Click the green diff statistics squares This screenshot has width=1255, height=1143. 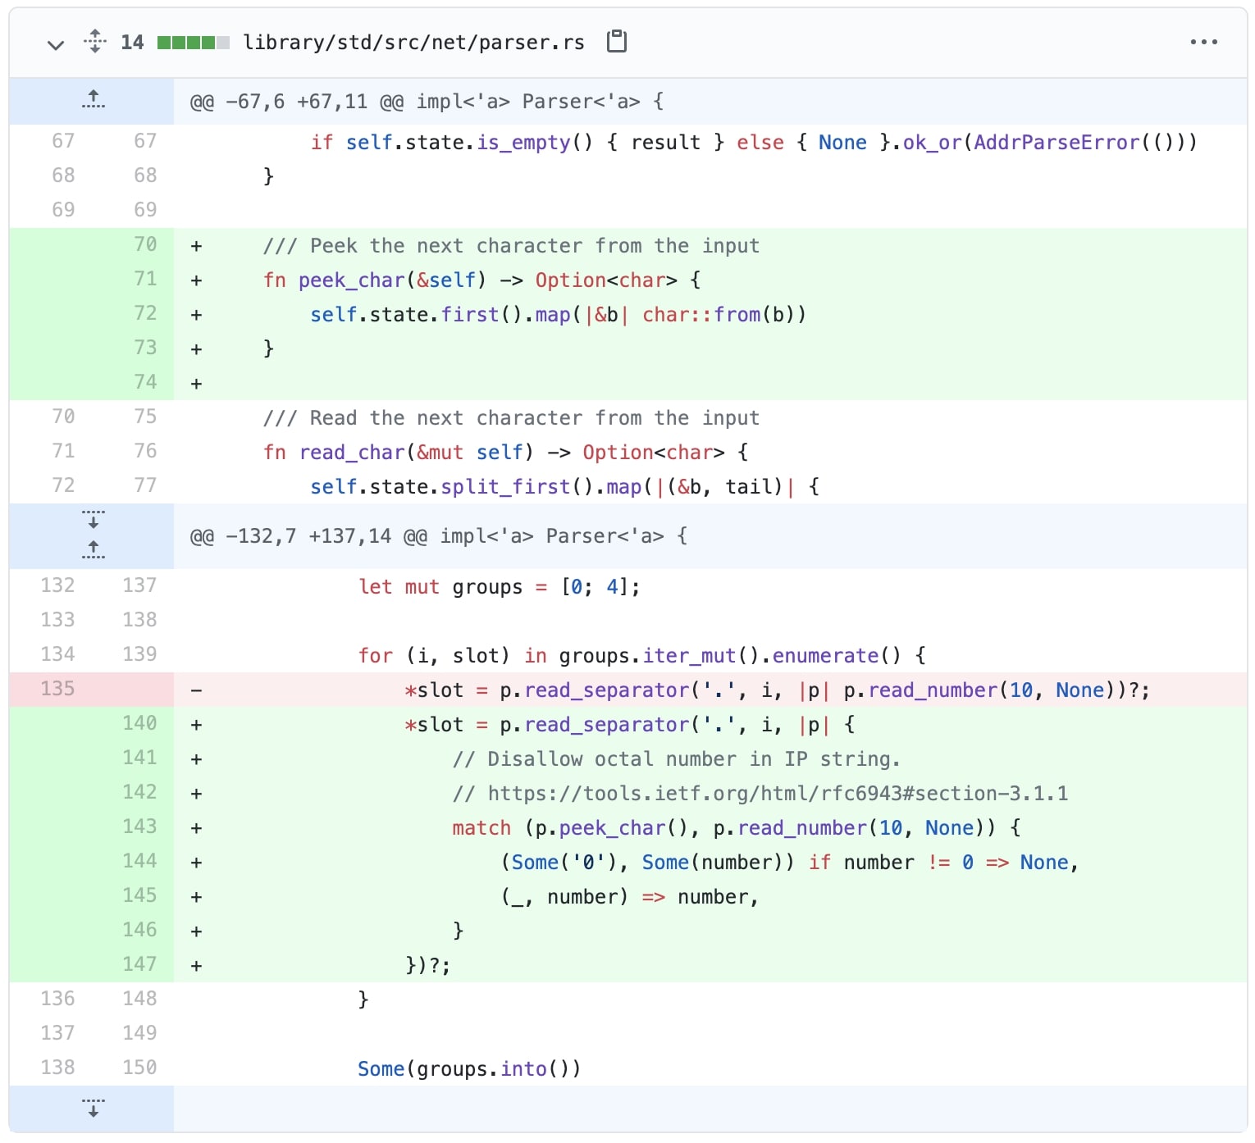coord(190,41)
